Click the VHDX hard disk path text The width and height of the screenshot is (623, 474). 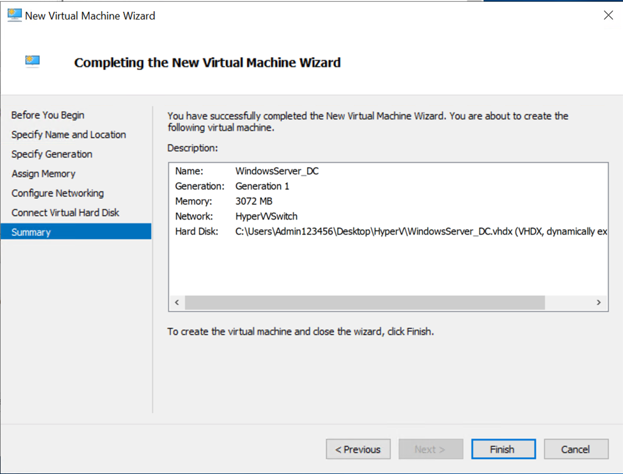(x=377, y=230)
